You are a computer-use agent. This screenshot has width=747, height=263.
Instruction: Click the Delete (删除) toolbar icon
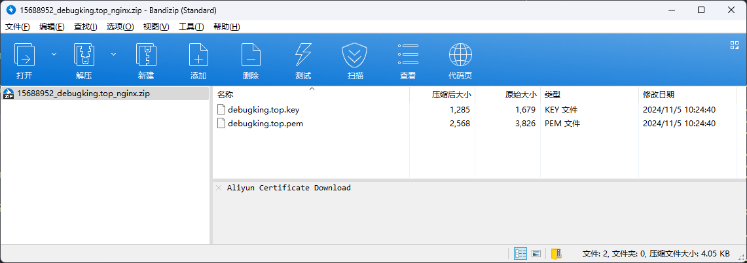pos(251,55)
